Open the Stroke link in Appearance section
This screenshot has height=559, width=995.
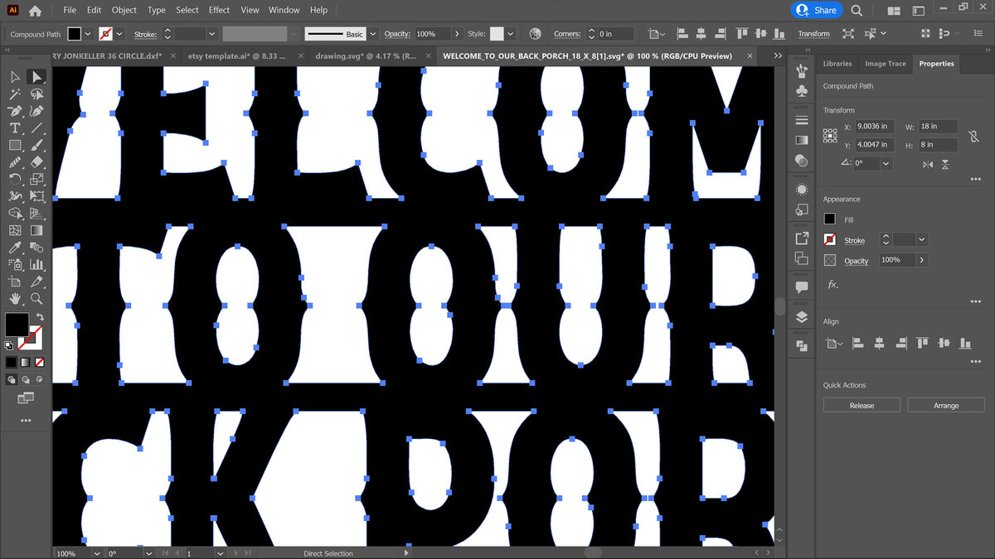854,240
